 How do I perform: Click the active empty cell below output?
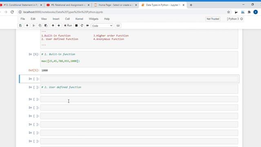(139, 79)
